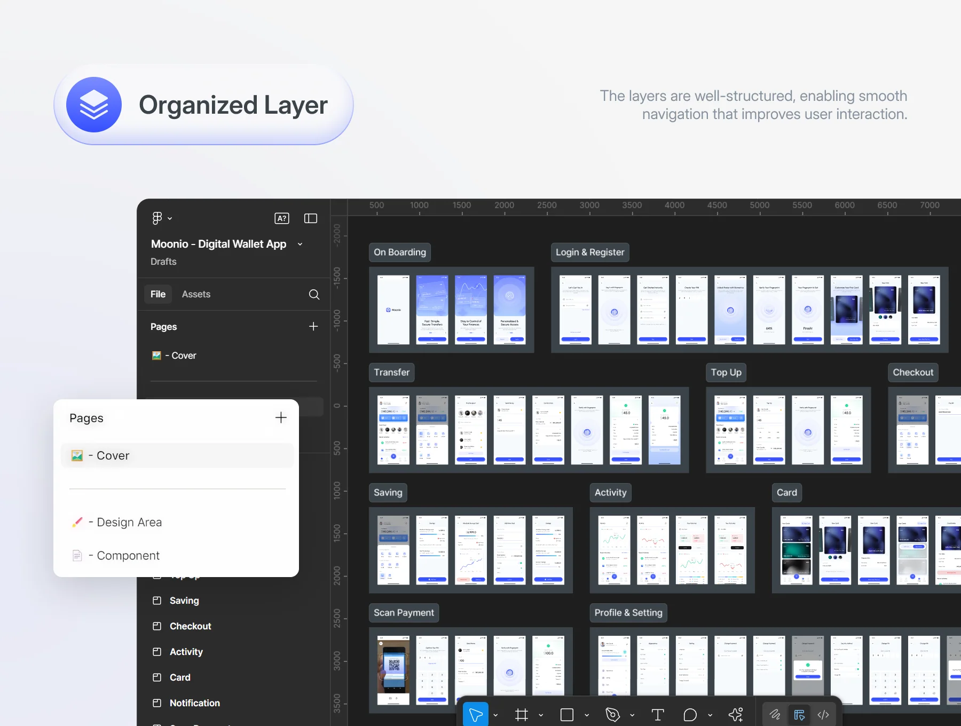Switch to Dev Mode code toggle
Screen dimensions: 961x726
pos(823,715)
